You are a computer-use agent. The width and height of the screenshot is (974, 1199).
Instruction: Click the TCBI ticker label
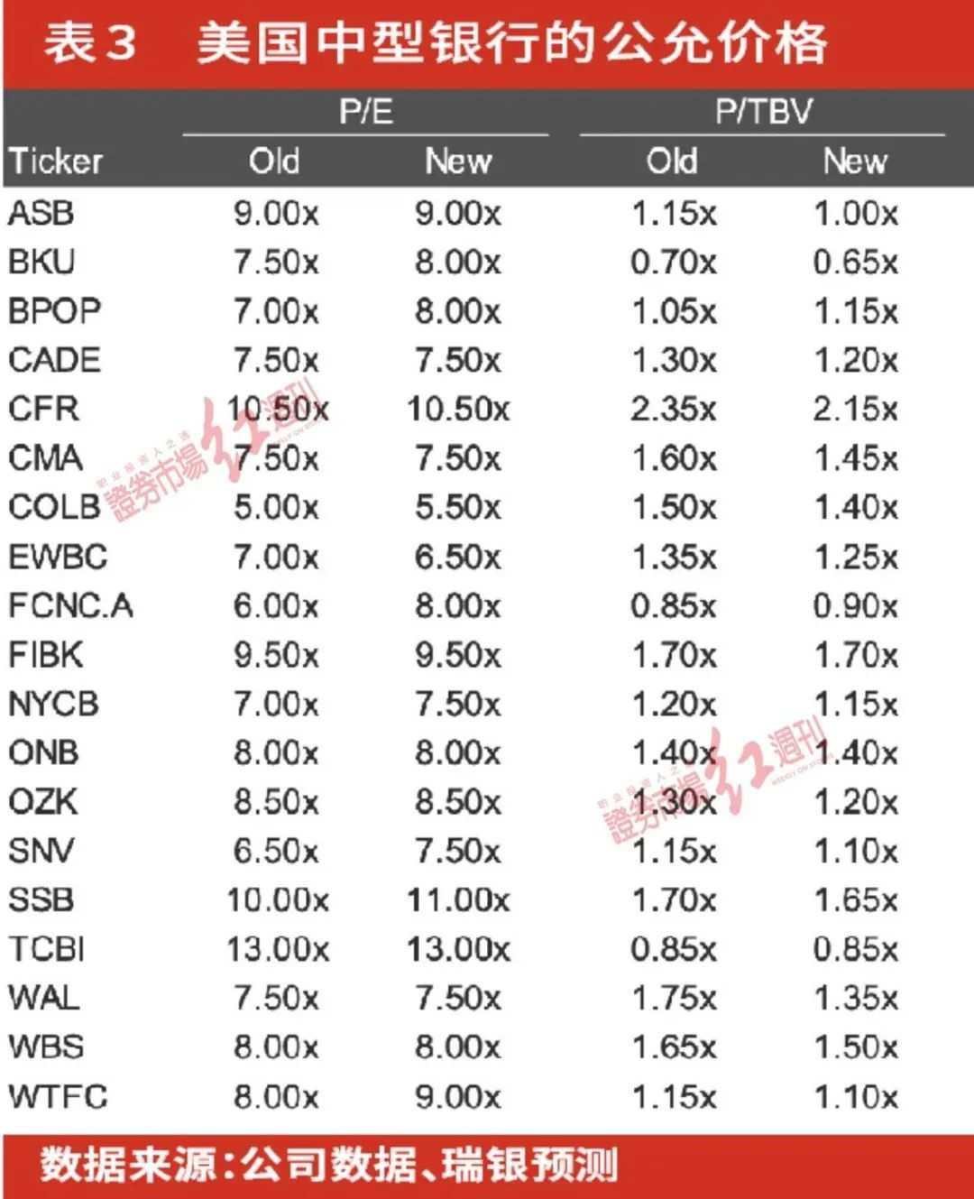click(x=47, y=949)
